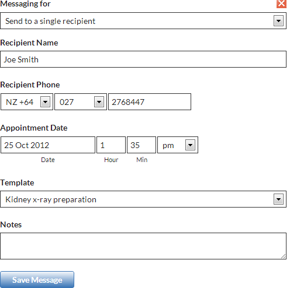Close the Messaging dialog with red X

coord(281,3)
